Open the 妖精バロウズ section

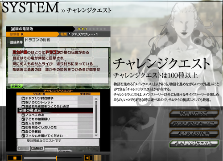pyautogui.click(x=194, y=114)
